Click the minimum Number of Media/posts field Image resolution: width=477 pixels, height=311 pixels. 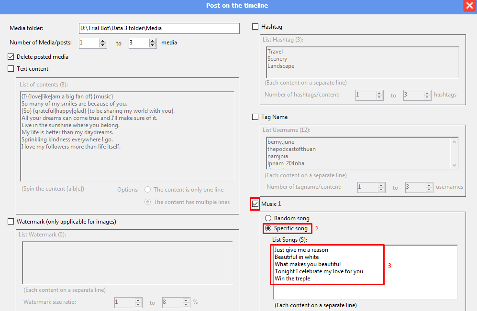point(89,43)
